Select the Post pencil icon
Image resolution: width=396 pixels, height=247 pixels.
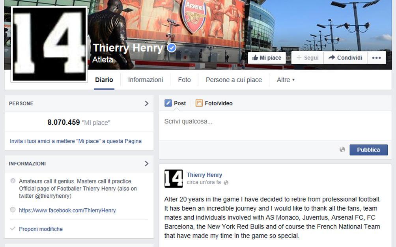pos(168,103)
